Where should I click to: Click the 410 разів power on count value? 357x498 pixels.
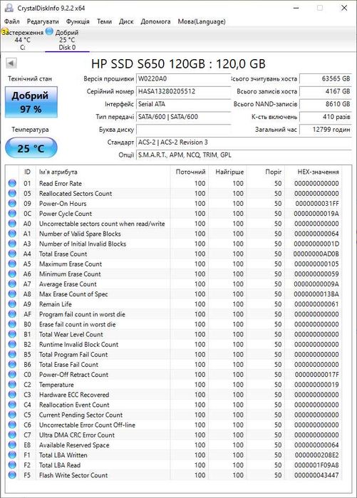pyautogui.click(x=326, y=117)
